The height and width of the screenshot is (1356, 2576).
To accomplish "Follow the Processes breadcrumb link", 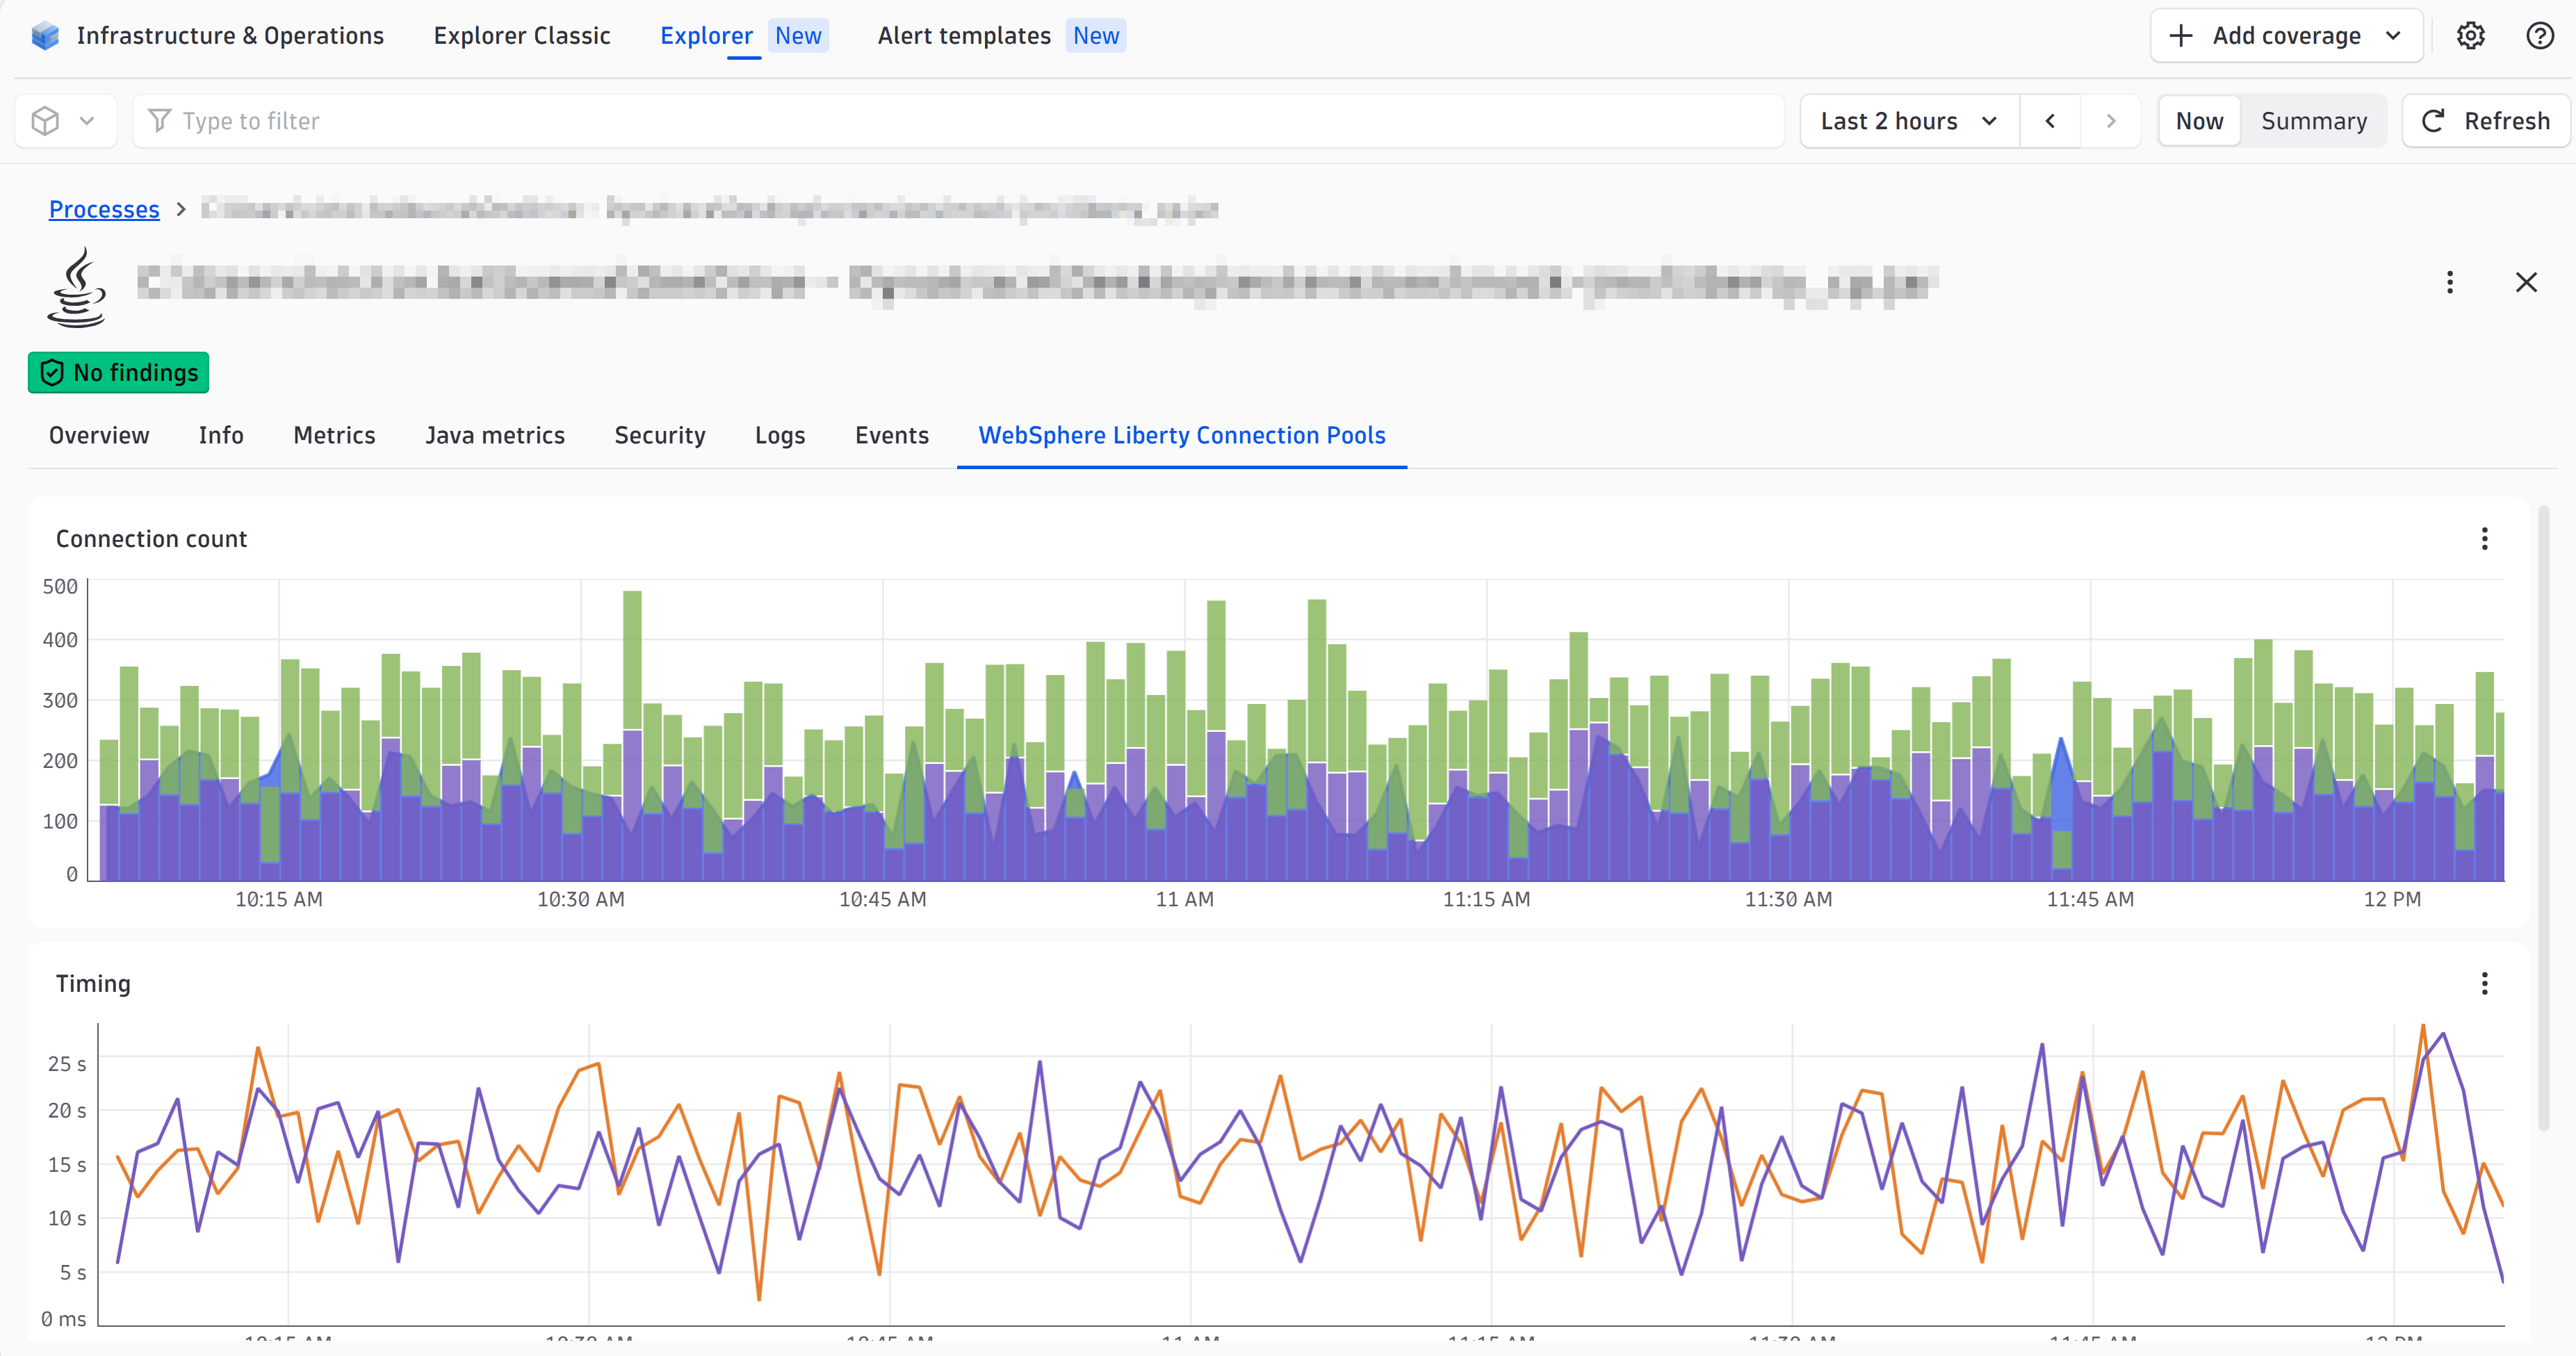I will point(104,209).
